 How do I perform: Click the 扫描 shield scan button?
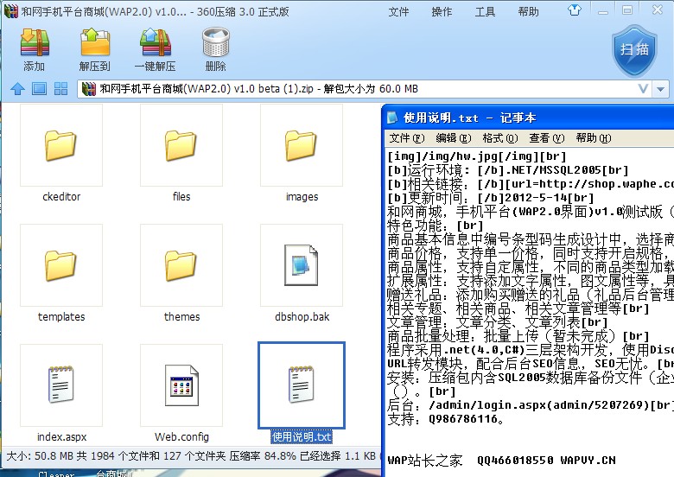click(634, 50)
